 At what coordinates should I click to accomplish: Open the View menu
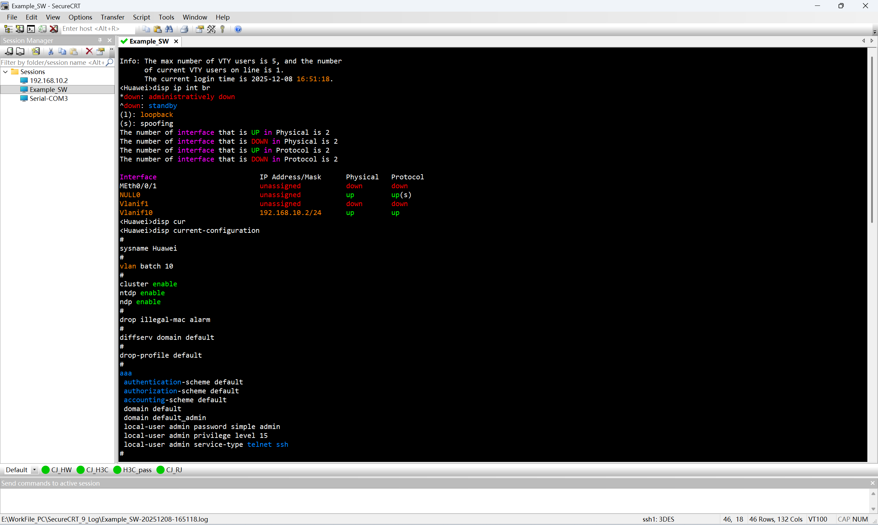[x=53, y=17]
